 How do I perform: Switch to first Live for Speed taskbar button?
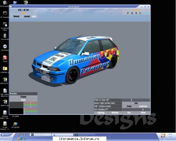tap(41, 135)
